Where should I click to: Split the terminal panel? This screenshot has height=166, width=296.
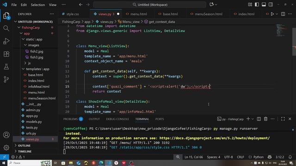(259, 119)
